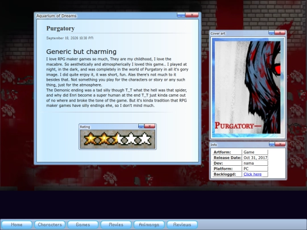Click the 'nama' developer cell
This screenshot has width=307, height=230.
pyautogui.click(x=255, y=163)
